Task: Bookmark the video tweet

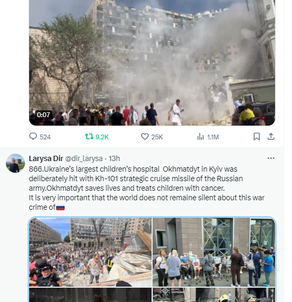Action: click(256, 137)
